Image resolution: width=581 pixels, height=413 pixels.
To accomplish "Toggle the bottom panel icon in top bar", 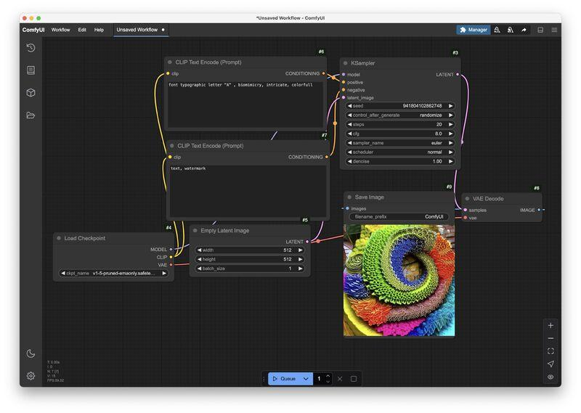I will pos(540,30).
